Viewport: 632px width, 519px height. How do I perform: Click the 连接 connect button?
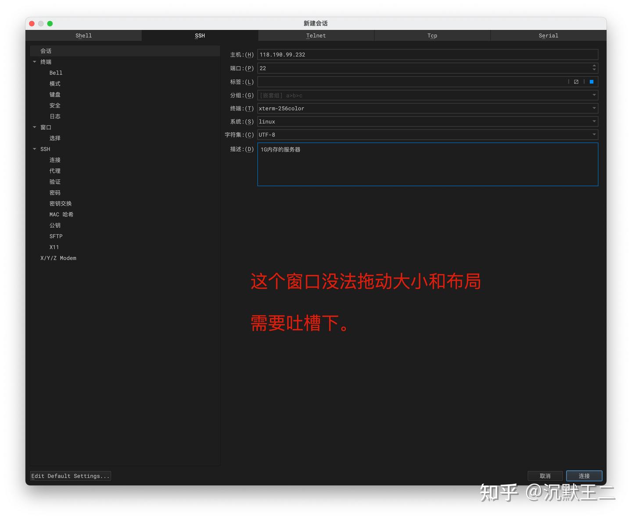[x=584, y=476]
